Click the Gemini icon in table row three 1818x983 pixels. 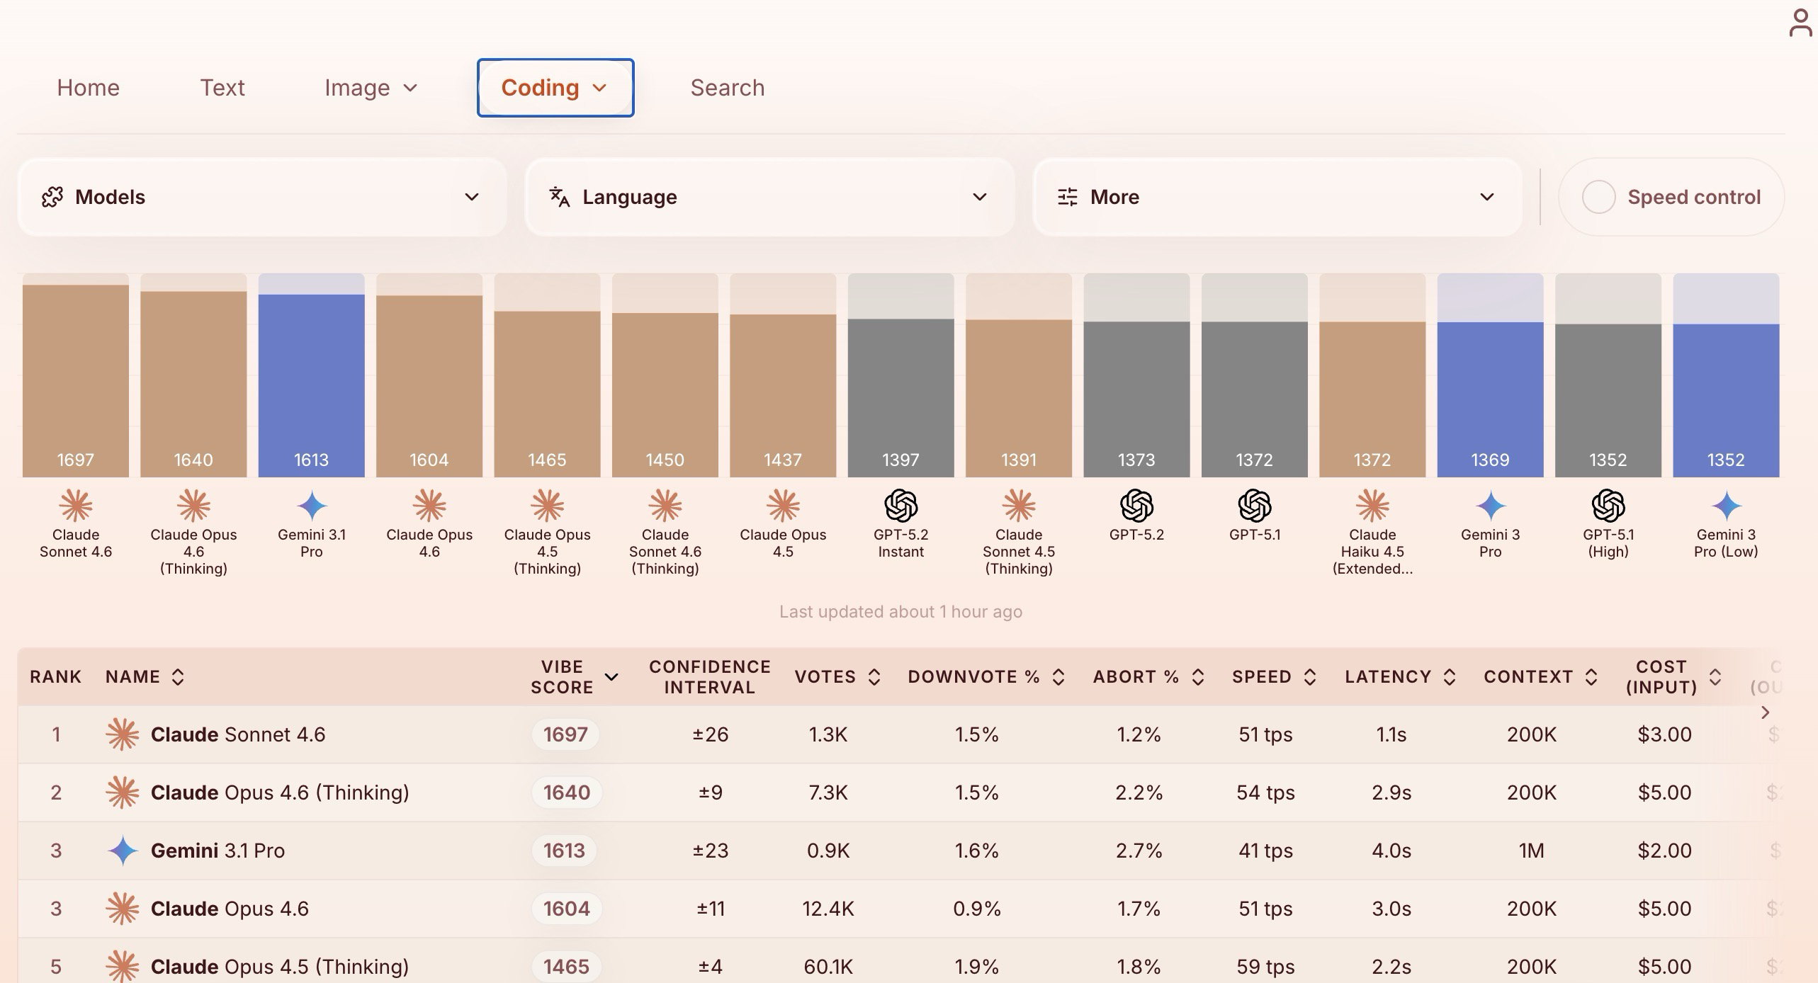[123, 851]
